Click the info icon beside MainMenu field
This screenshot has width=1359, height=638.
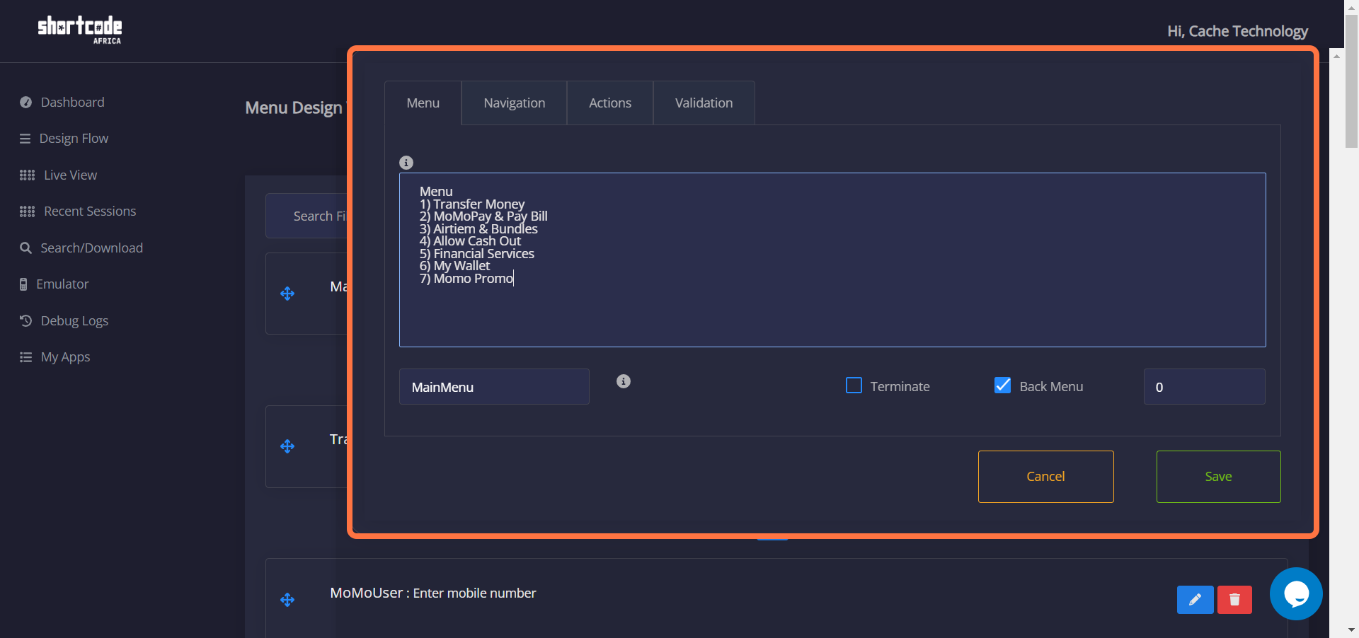point(624,381)
